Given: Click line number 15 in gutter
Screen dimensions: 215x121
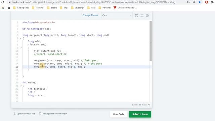Looking at the screenshot, I should [17, 67].
